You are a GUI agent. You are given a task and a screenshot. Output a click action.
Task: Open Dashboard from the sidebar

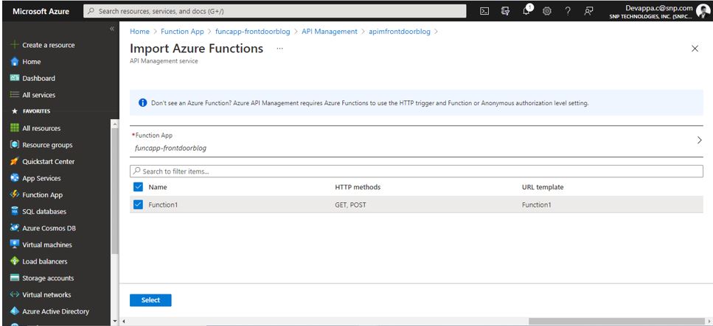(38, 78)
